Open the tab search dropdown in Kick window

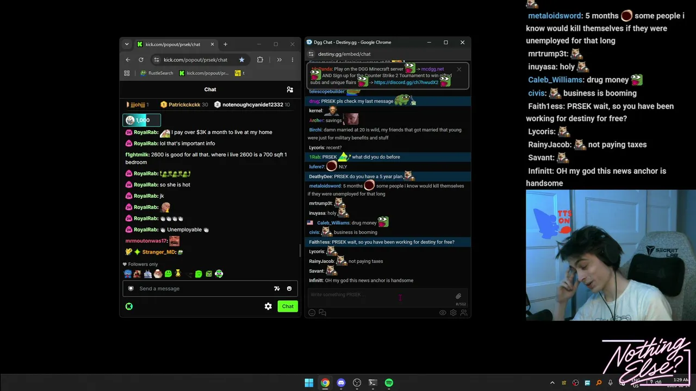coord(127,44)
